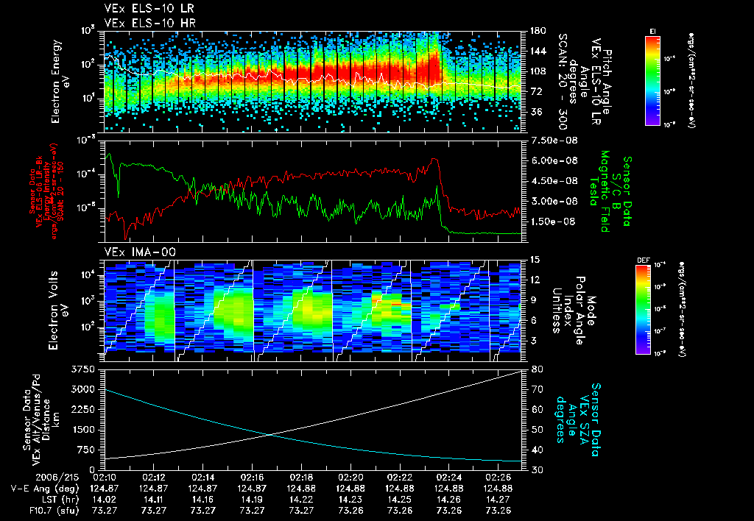
Task: Click the LST value 14.16
Action: tap(203, 500)
